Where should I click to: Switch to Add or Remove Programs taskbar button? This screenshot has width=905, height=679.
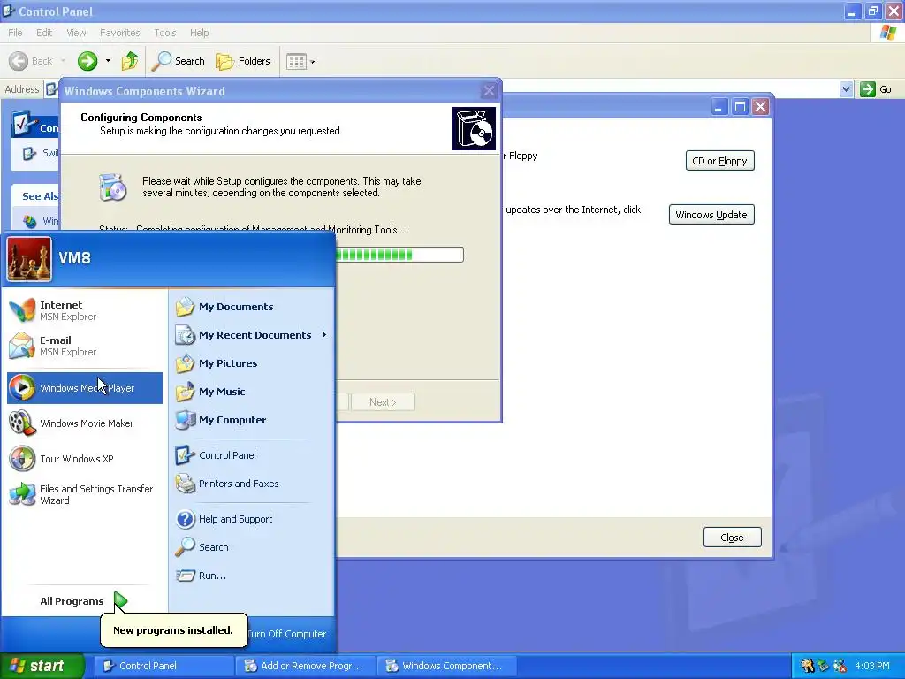pos(305,666)
